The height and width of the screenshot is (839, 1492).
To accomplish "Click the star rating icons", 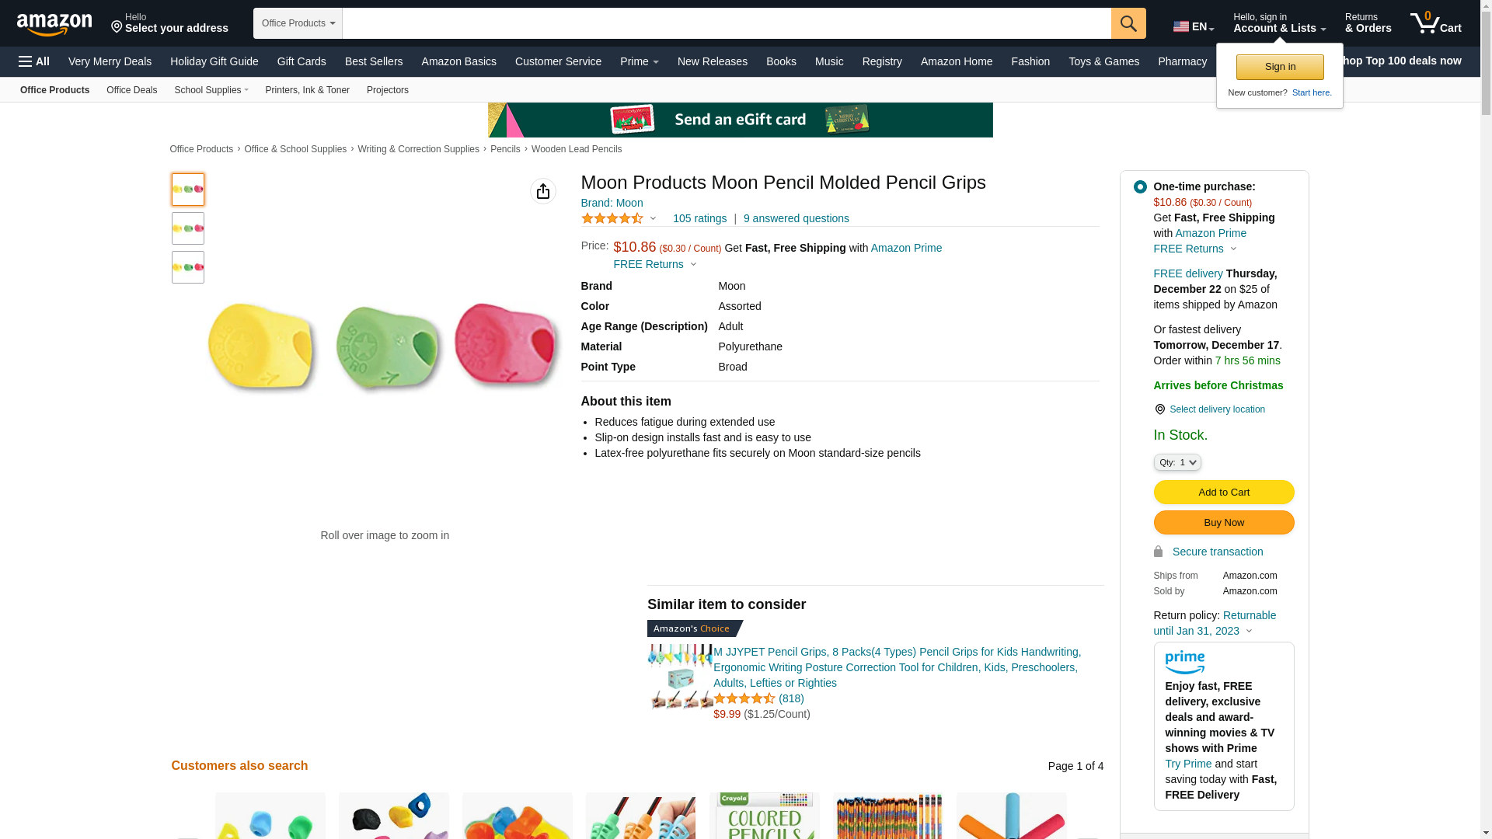I will (612, 219).
